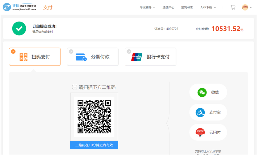The width and height of the screenshot is (257, 155).
Task: Open the dropdown arrow beside the avatar
Action: 251,8
